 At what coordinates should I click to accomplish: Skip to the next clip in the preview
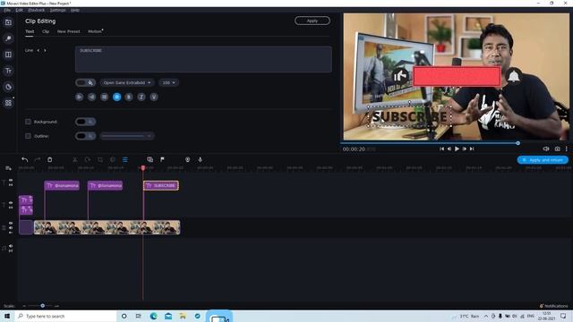[472, 149]
